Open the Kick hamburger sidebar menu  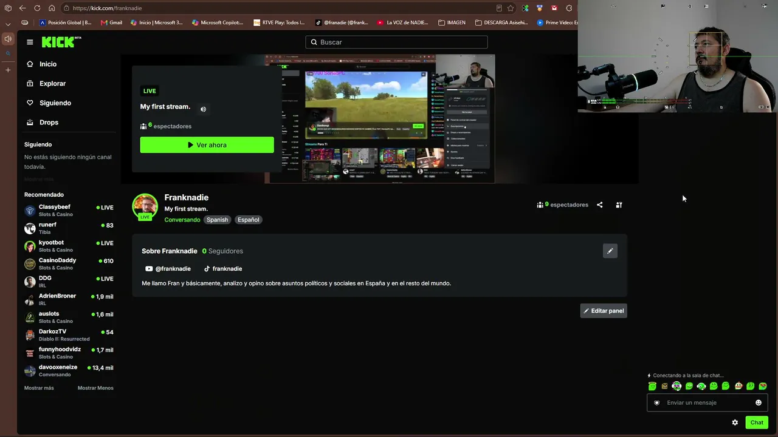[30, 42]
